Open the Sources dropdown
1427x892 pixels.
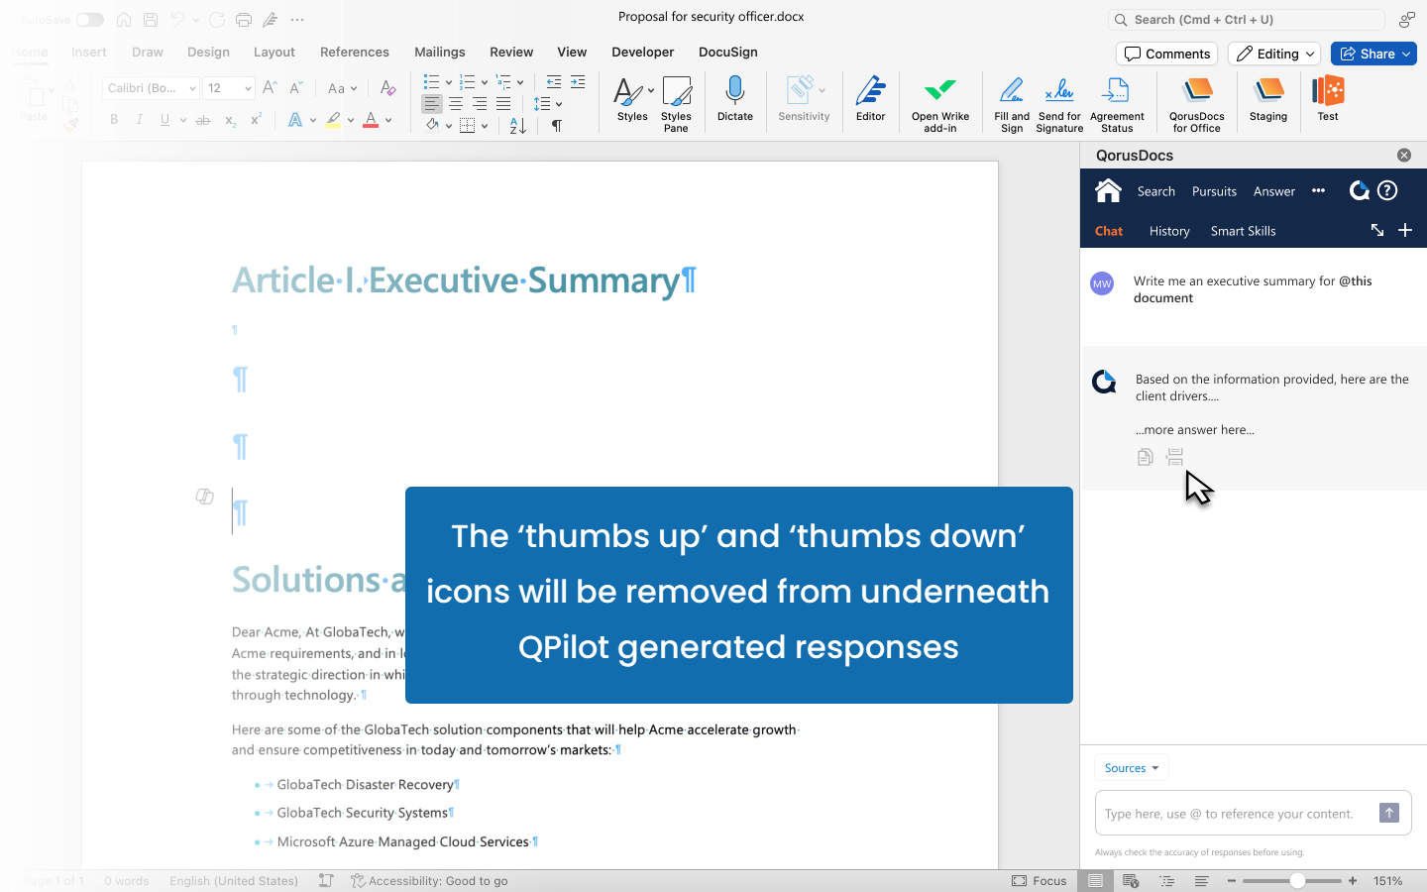point(1132,768)
